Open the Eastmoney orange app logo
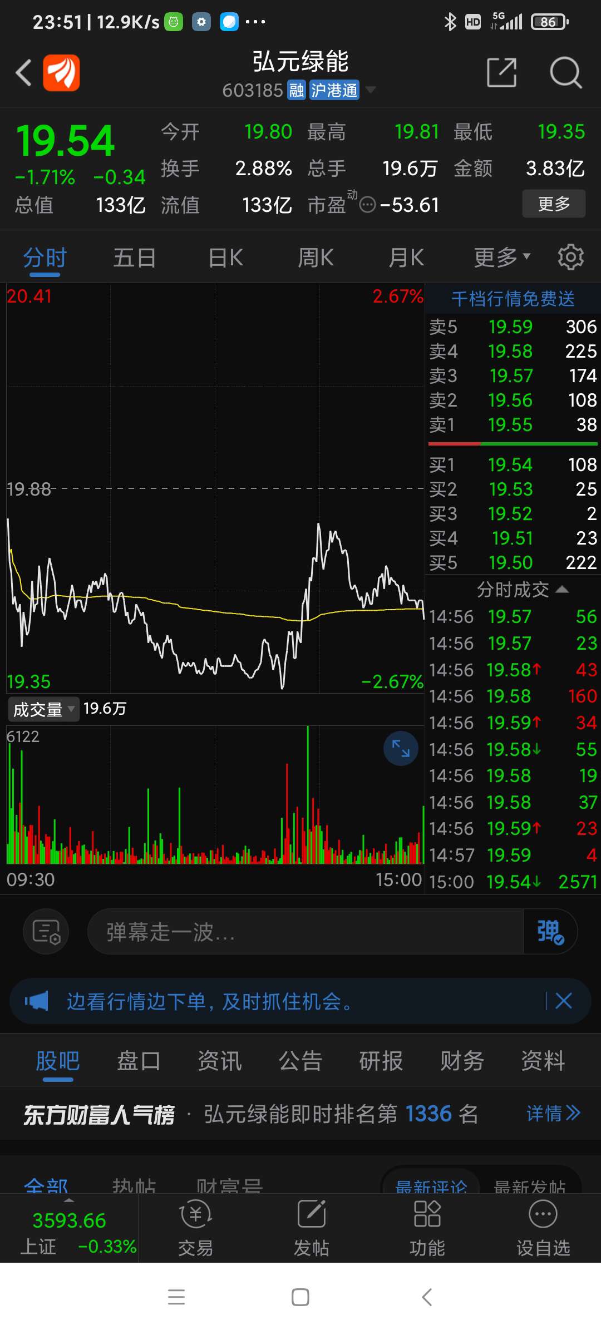Screen dimensions: 601x1335 [62, 73]
